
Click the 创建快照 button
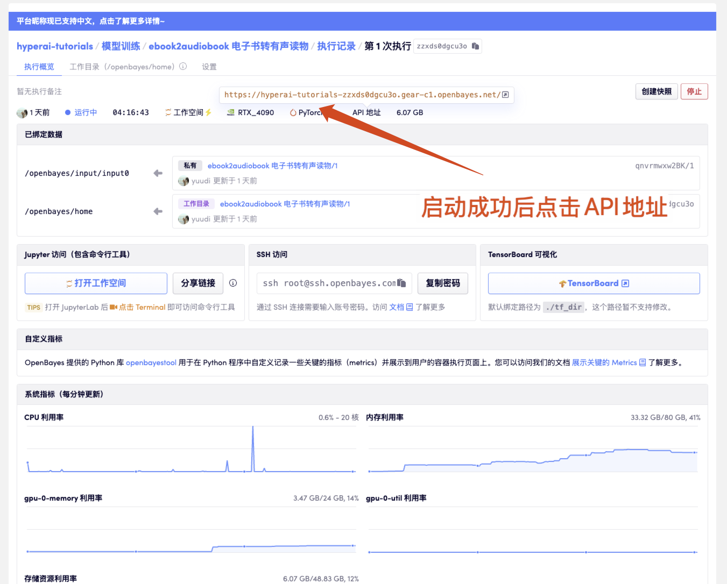coord(657,91)
